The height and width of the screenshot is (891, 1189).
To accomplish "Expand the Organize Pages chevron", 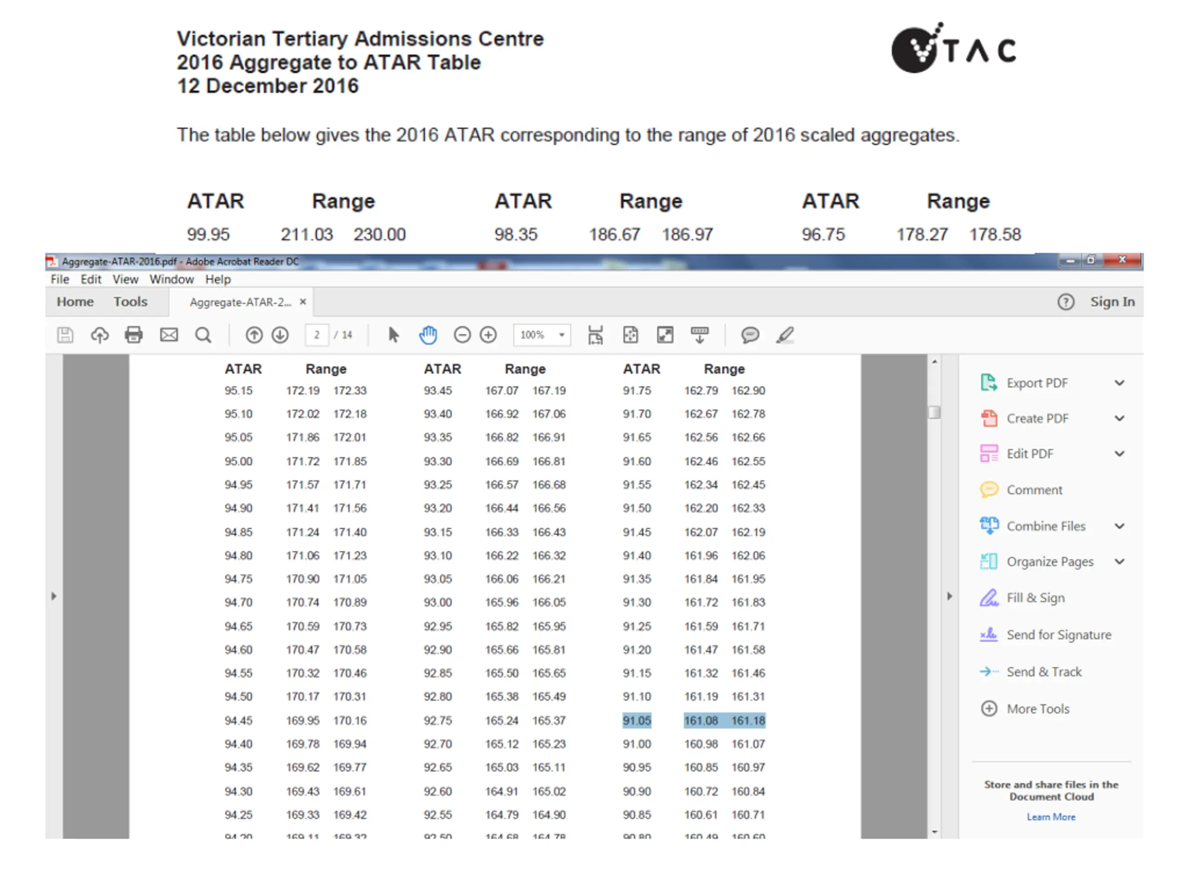I will (x=1120, y=562).
